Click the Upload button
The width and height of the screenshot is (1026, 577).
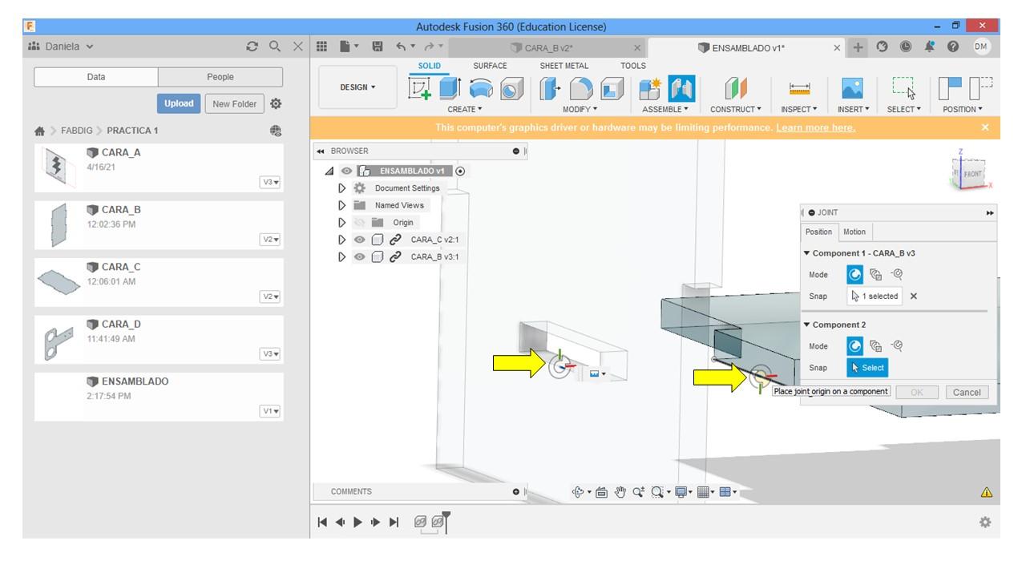[179, 103]
